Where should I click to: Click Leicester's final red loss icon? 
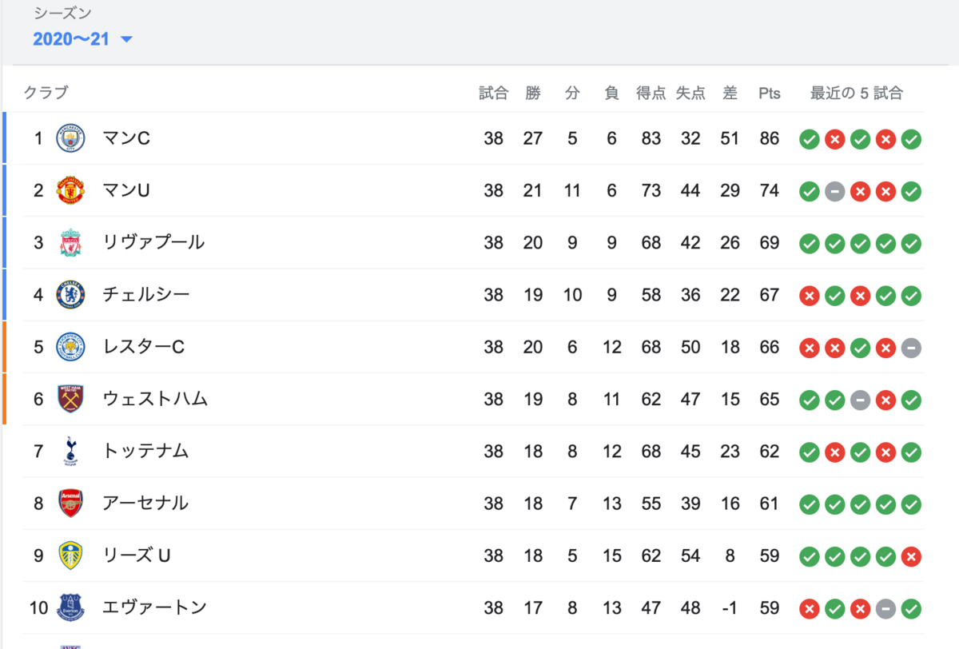[885, 348]
